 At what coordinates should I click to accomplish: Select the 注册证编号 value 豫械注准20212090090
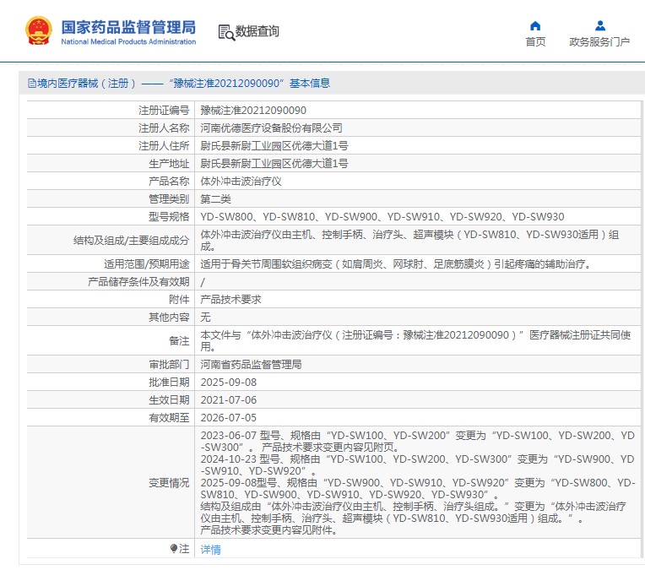pyautogui.click(x=253, y=111)
